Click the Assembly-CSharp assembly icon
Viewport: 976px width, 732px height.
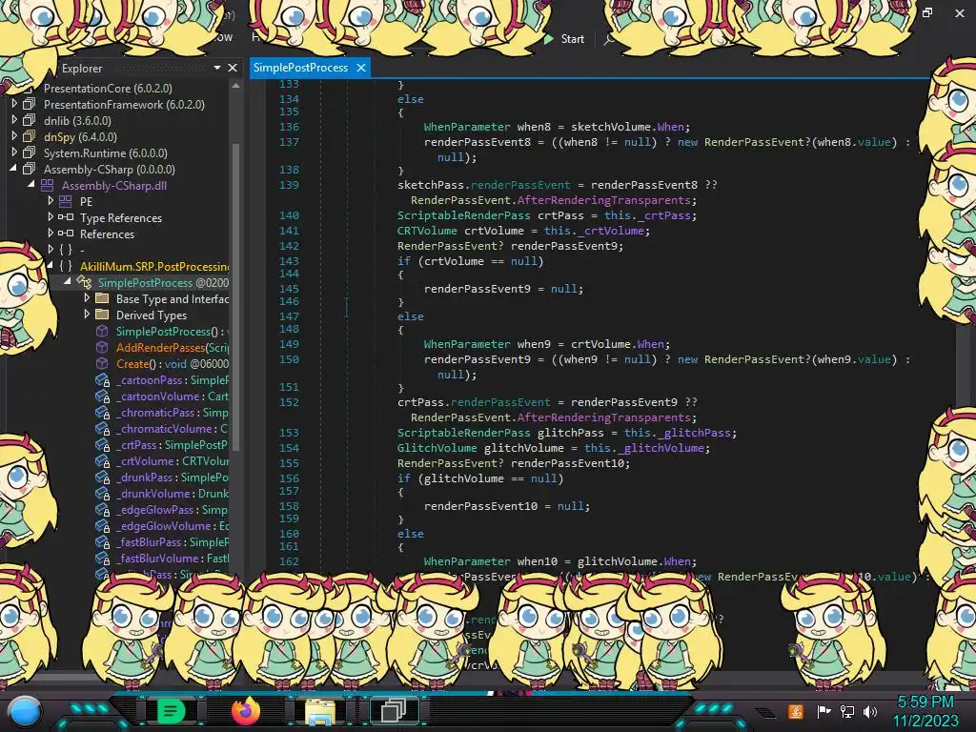[x=29, y=170]
